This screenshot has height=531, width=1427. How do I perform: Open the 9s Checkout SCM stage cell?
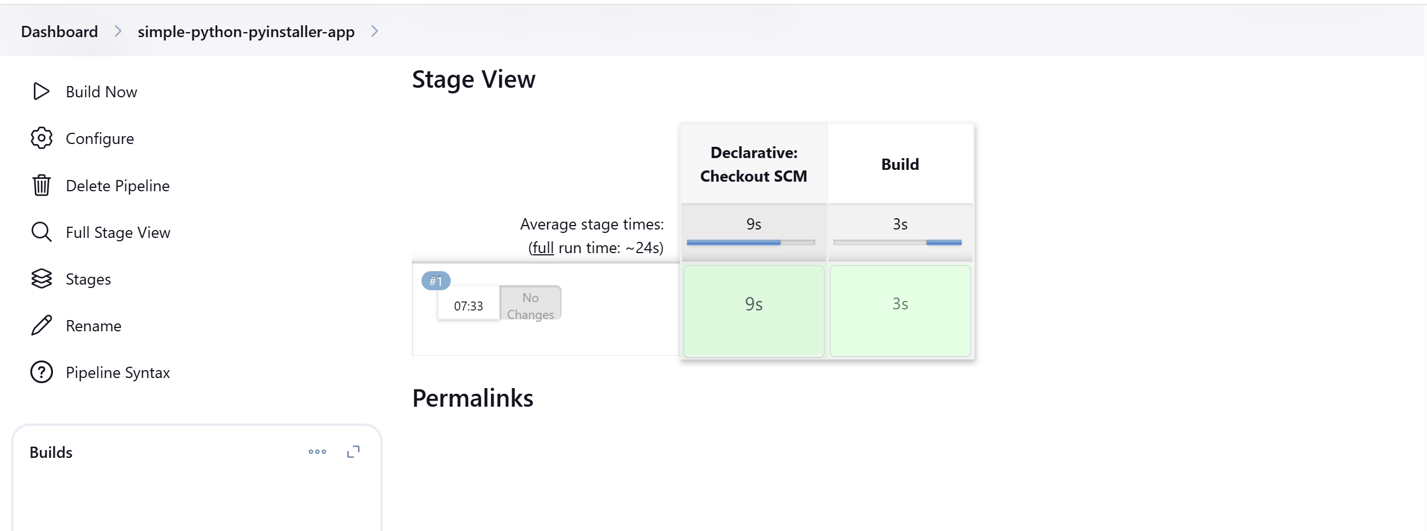click(754, 311)
